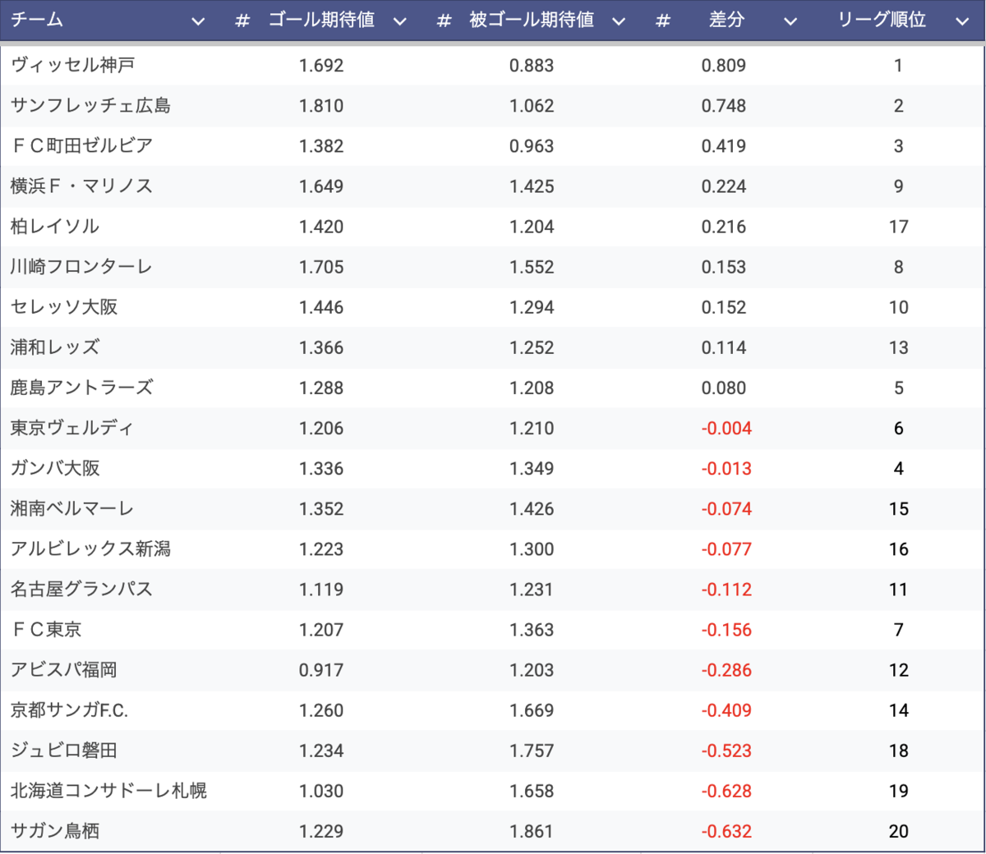Select the 東京ヴェルディ team name

pos(71,427)
